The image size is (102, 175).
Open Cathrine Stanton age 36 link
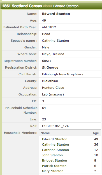tap(55, 144)
